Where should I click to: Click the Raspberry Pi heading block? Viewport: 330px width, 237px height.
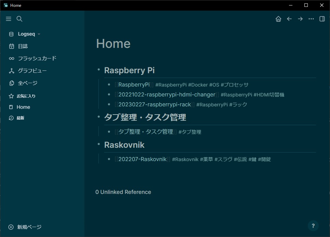(x=129, y=70)
